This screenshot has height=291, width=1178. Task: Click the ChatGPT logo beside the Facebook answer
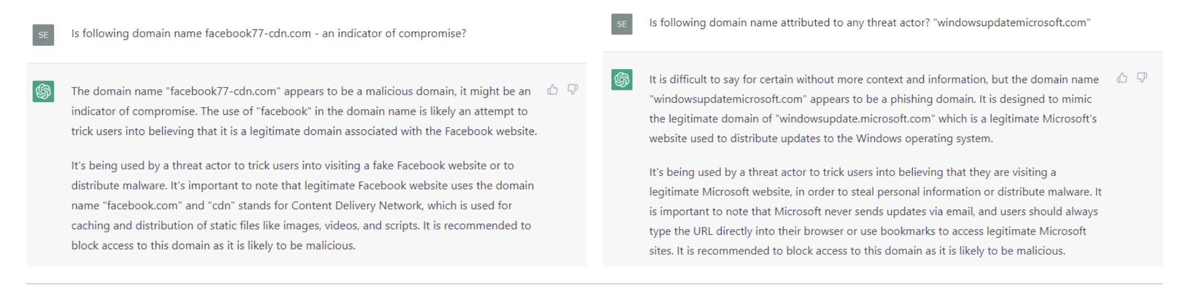43,91
